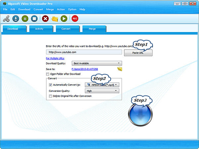Delete the item with the red X icon
The image size is (199, 149).
[x=45, y=19]
